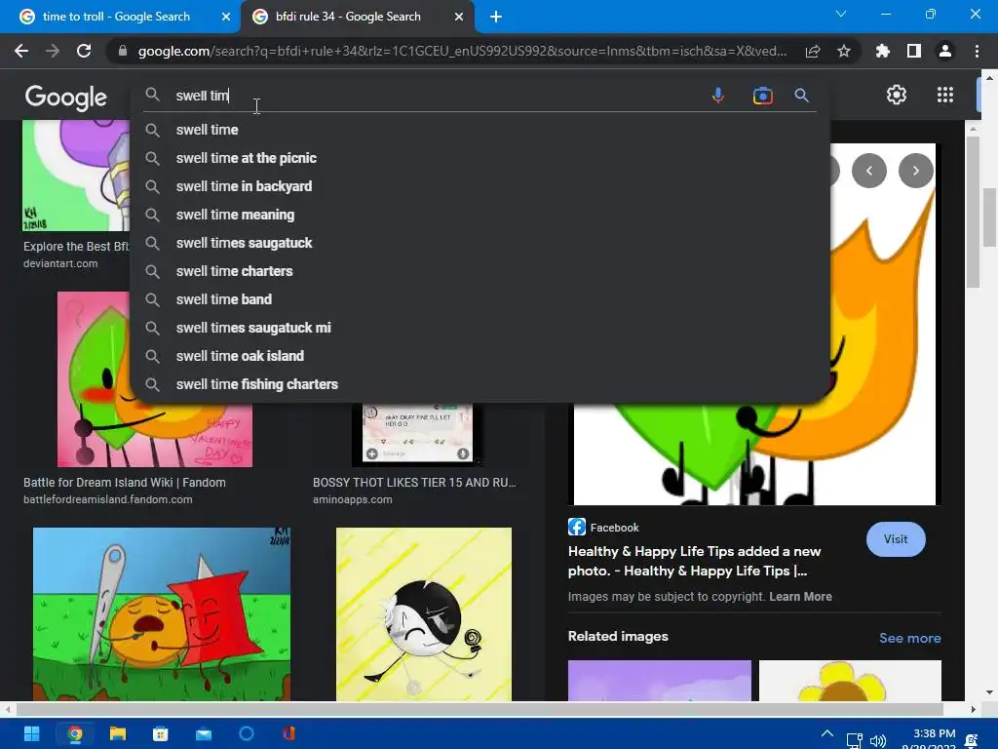998x749 pixels.
Task: Close the 'time to troll' tab
Action: [x=226, y=17]
